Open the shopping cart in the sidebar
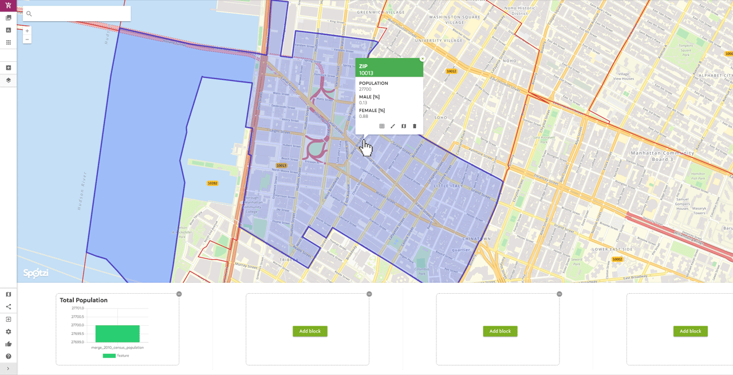 point(8,5)
